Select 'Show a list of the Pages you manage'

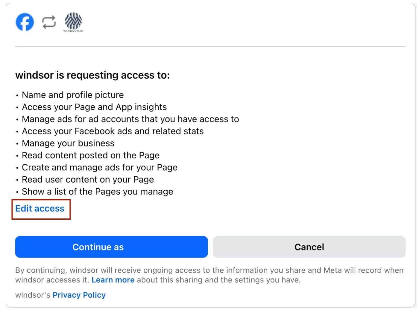click(x=97, y=192)
